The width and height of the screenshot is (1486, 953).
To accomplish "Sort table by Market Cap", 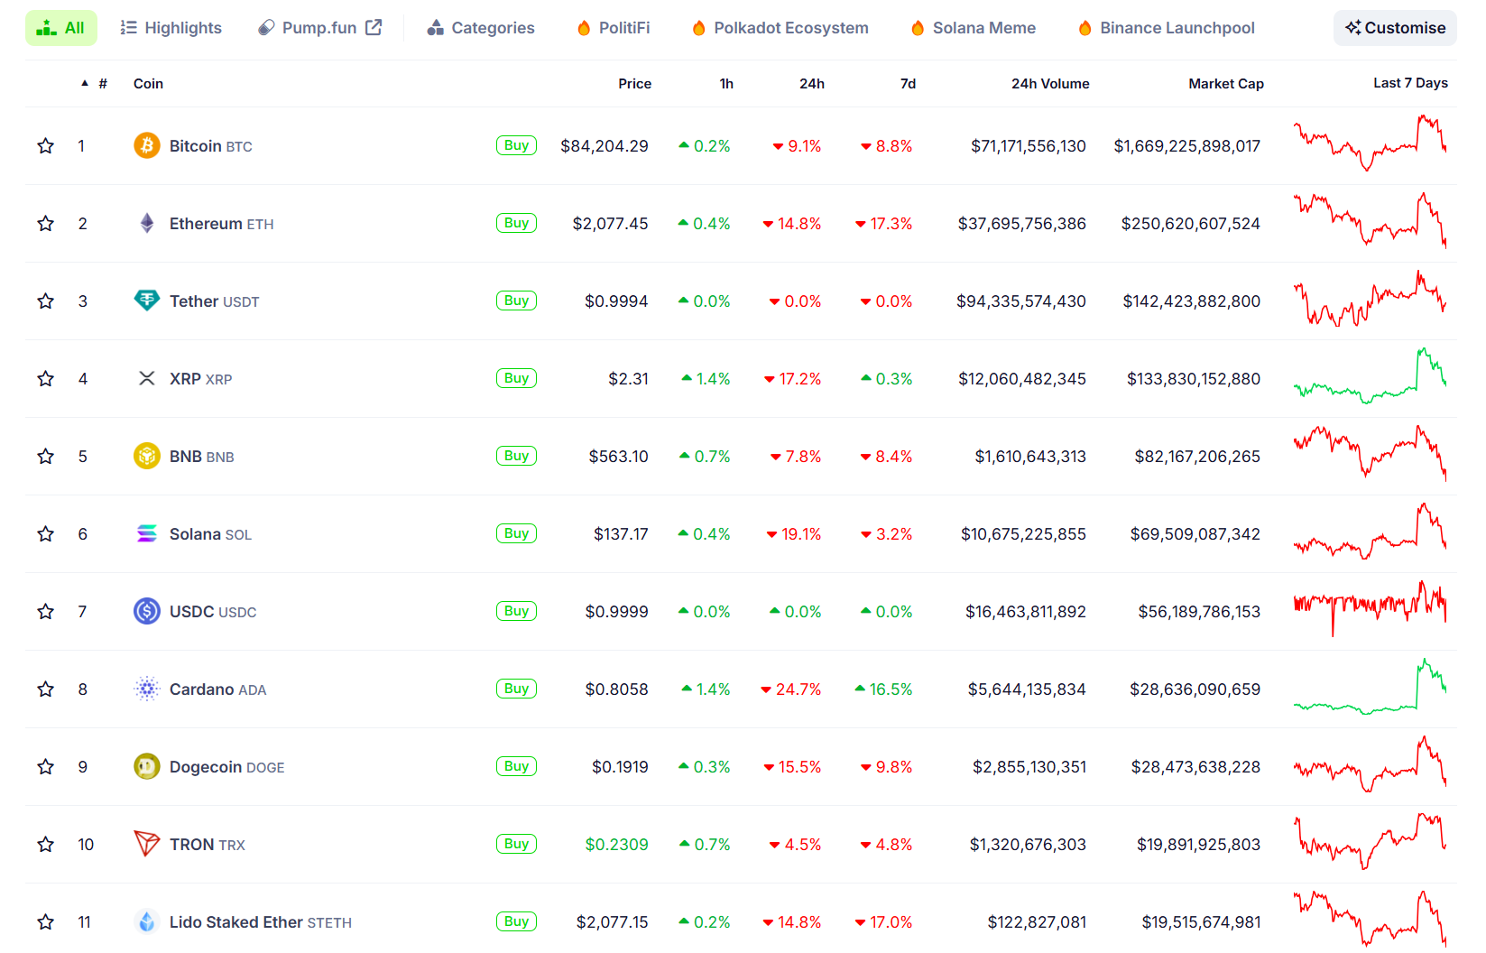I will [x=1226, y=83].
